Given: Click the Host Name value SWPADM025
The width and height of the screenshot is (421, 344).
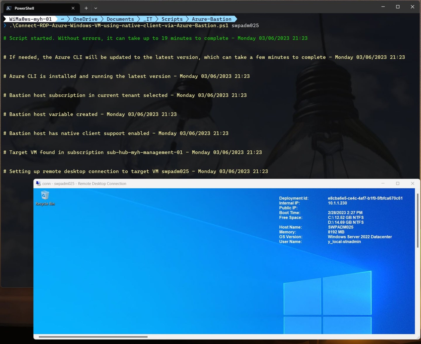Looking at the screenshot, I should pyautogui.click(x=341, y=227).
